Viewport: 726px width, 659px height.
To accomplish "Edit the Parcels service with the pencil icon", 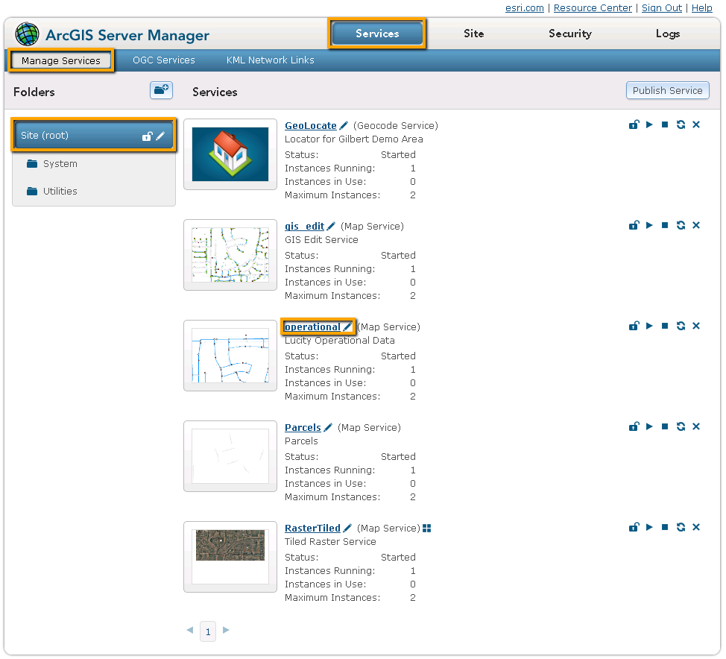I will pyautogui.click(x=329, y=426).
